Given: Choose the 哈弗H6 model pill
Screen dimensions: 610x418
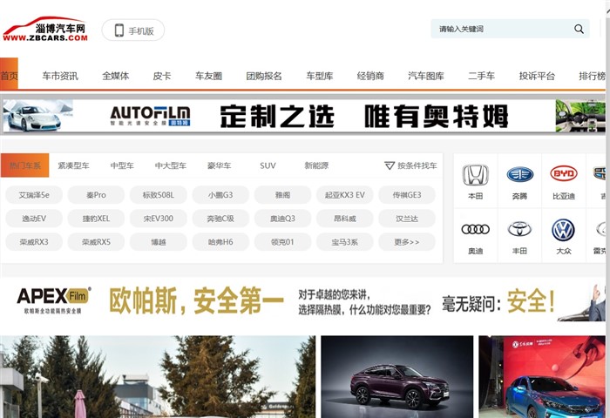Looking at the screenshot, I should [x=220, y=242].
